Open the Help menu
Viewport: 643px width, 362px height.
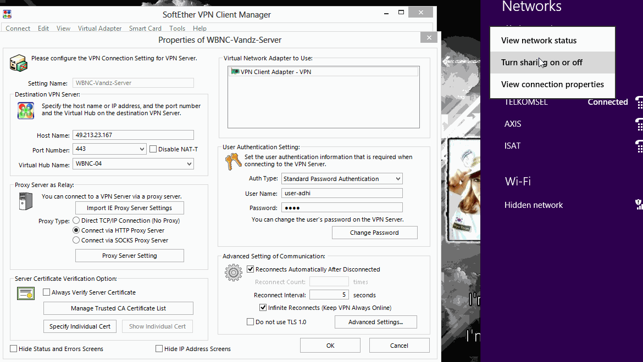(199, 28)
